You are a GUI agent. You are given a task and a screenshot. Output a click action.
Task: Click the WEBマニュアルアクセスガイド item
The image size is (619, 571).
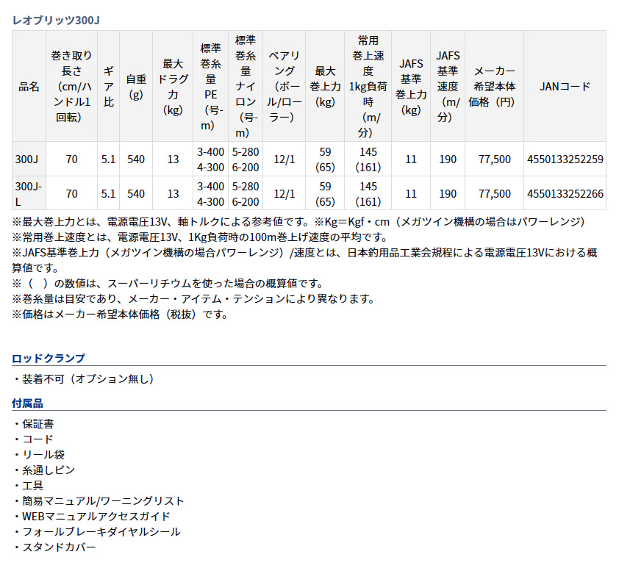click(92, 516)
